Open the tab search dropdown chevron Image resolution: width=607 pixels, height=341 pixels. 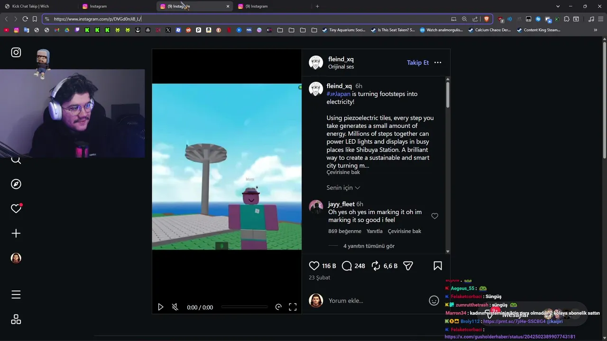pos(558,6)
